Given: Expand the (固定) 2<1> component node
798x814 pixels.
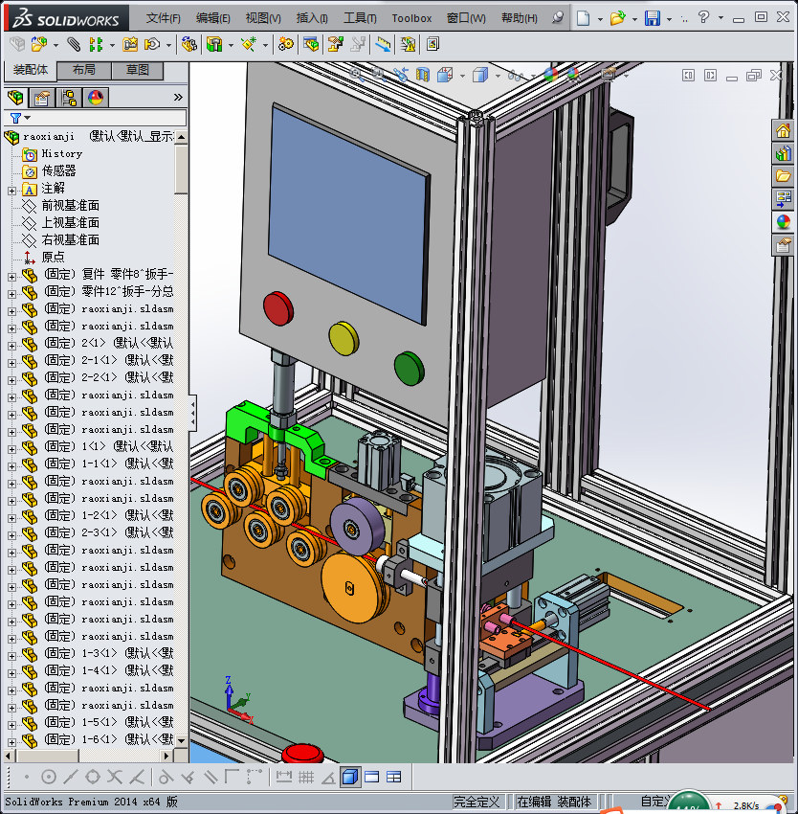Looking at the screenshot, I should 11,346.
